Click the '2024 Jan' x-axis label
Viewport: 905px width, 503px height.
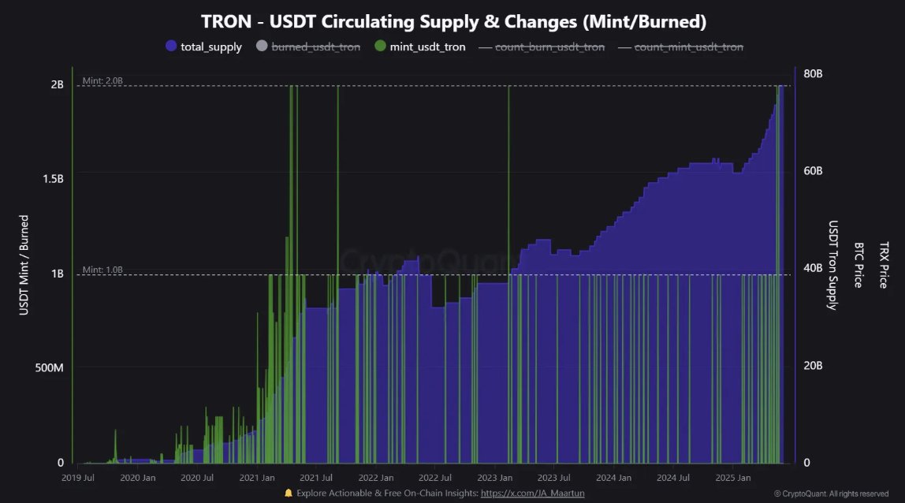pos(613,478)
